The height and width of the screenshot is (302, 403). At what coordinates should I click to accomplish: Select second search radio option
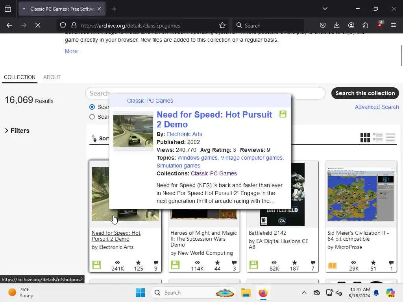92,117
